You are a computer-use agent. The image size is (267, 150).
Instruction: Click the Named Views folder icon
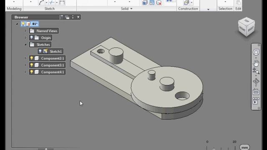coord(32,31)
